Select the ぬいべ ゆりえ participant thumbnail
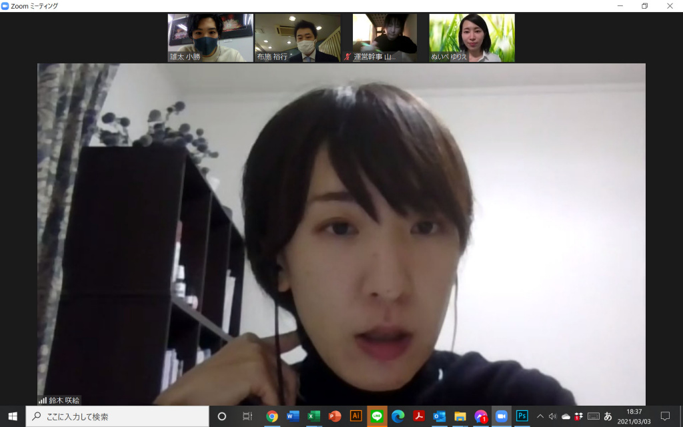The width and height of the screenshot is (683, 427). [472, 38]
